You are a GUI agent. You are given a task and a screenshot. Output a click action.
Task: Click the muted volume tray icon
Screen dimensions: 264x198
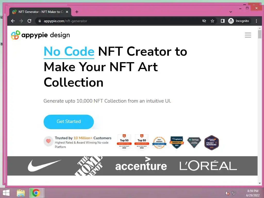[x=227, y=193]
